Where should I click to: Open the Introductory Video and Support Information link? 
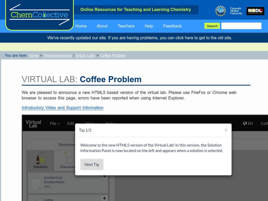62,108
